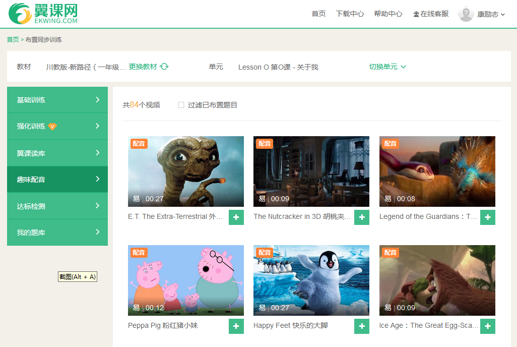Open the 翼课读库 sidebar section
The width and height of the screenshot is (517, 347).
click(57, 153)
